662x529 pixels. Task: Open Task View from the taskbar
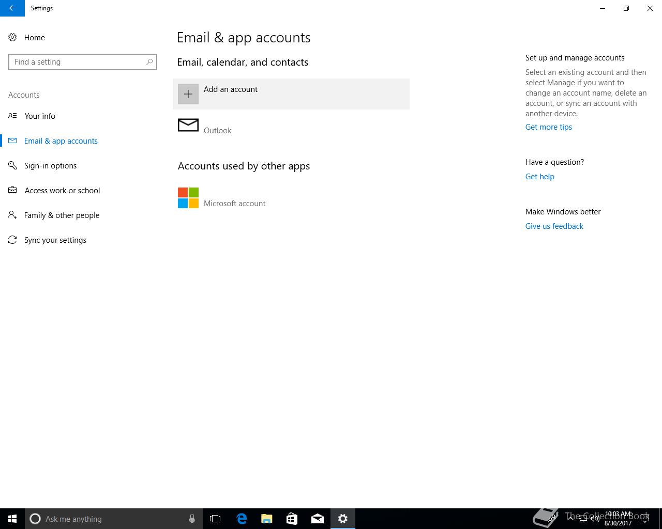point(215,519)
